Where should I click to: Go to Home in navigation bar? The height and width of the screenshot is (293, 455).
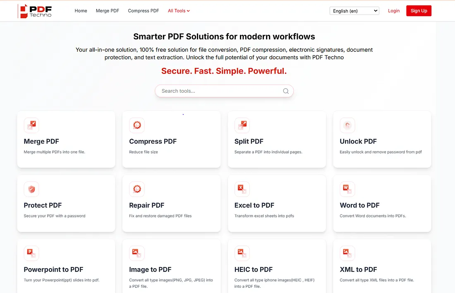pyautogui.click(x=81, y=11)
